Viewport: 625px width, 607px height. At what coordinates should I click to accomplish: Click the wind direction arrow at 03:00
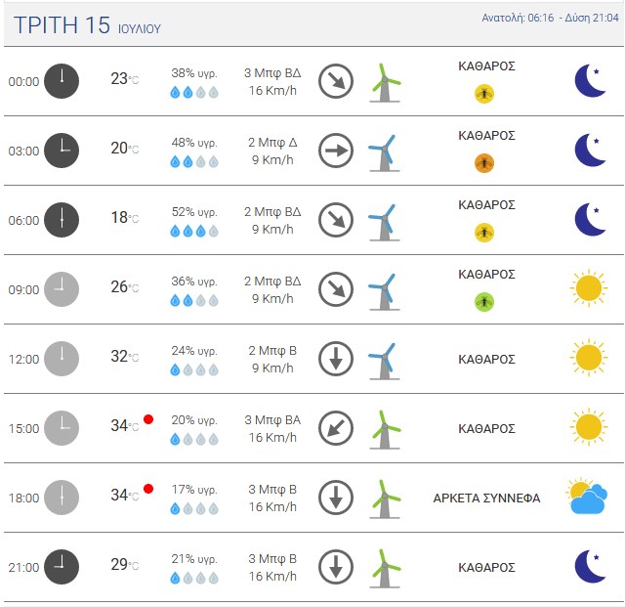pyautogui.click(x=336, y=151)
